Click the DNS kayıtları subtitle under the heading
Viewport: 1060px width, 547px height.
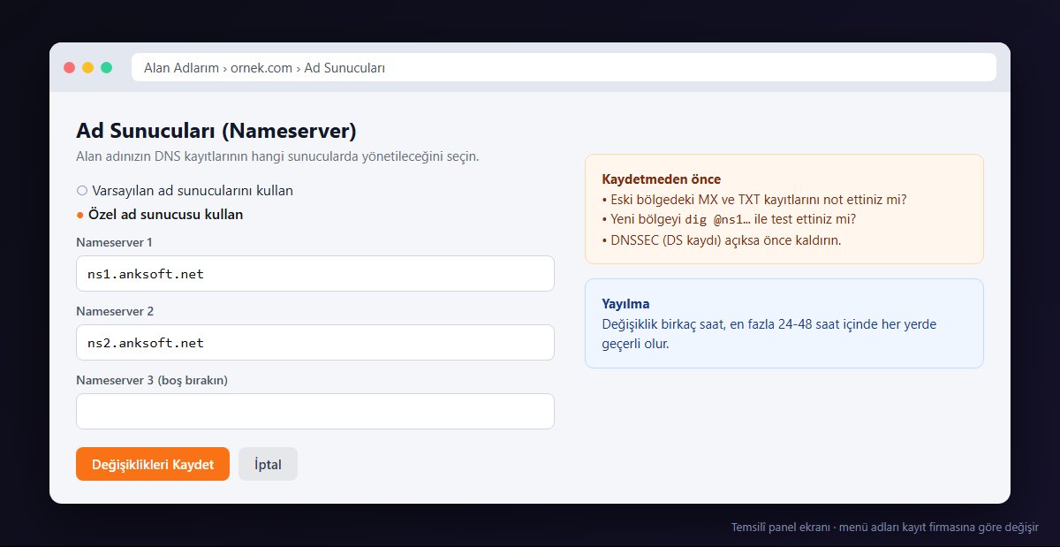[x=278, y=156]
